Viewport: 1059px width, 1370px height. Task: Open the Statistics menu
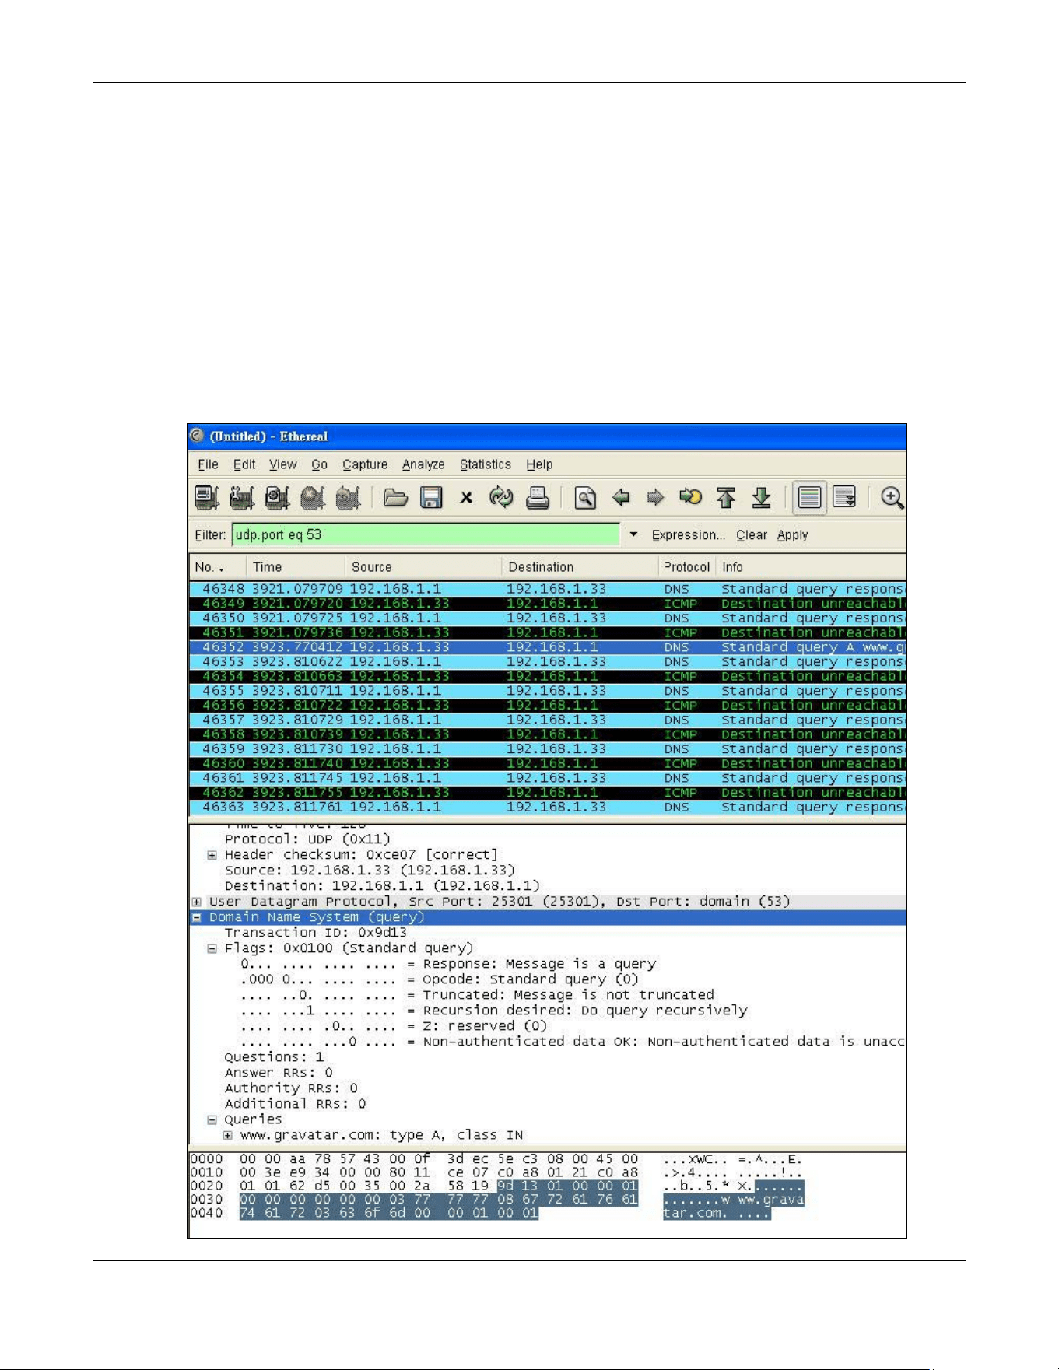pos(486,464)
